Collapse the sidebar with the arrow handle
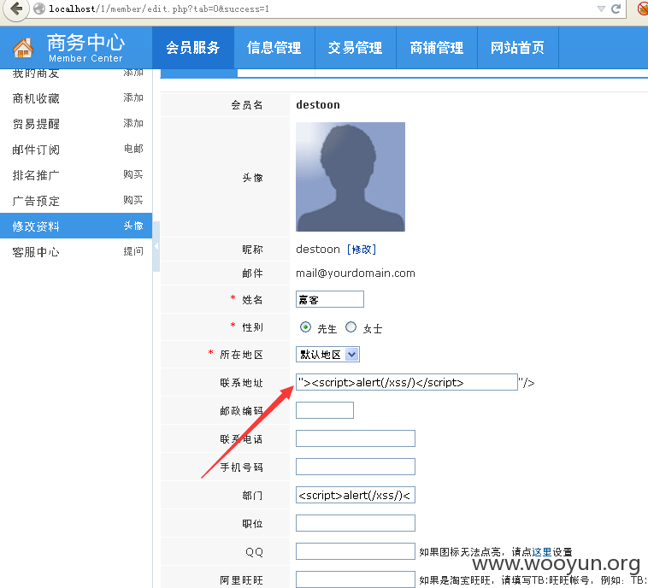Image resolution: width=648 pixels, height=588 pixels. click(156, 246)
